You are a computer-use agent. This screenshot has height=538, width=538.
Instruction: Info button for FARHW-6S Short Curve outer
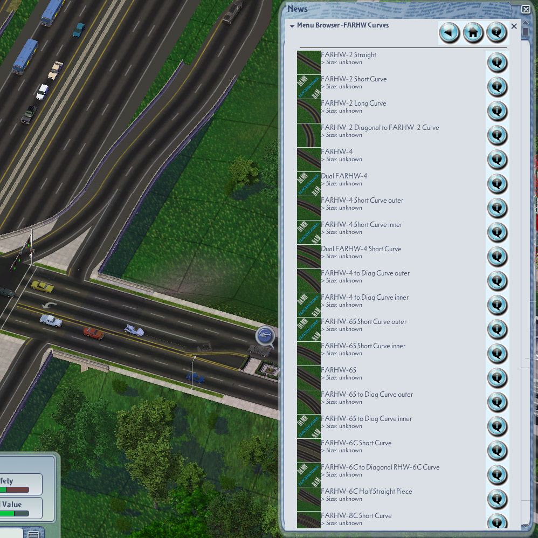click(x=497, y=329)
